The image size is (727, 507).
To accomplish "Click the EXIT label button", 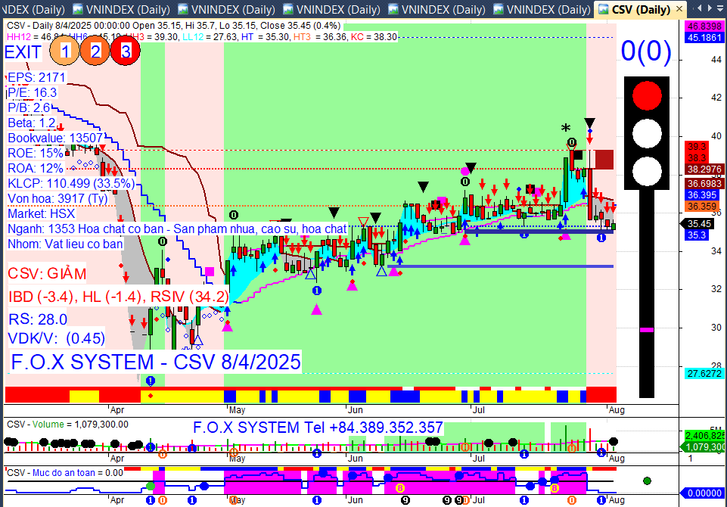I will [x=23, y=52].
